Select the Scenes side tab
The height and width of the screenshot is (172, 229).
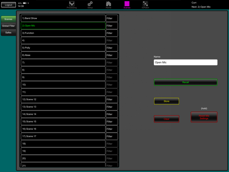coord(8,19)
